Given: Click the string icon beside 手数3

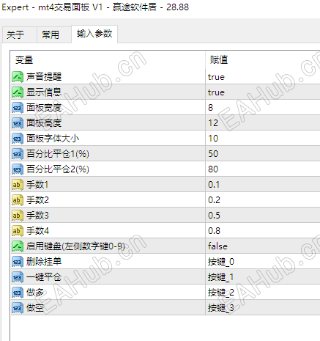Looking at the screenshot, I should 18,216.
